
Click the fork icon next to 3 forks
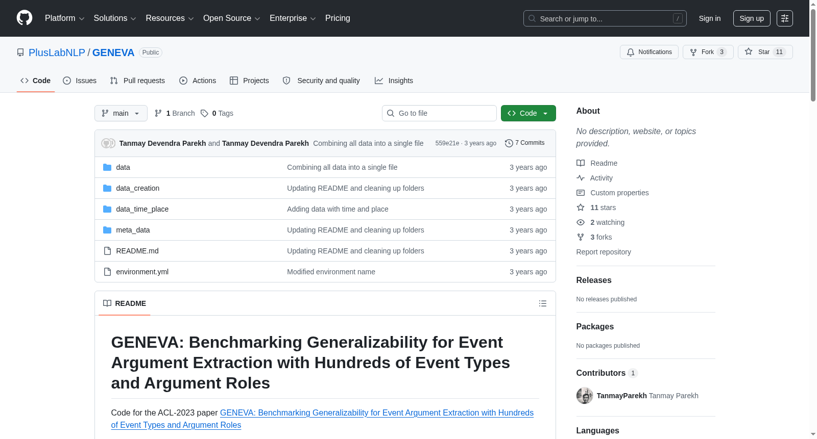(x=581, y=237)
